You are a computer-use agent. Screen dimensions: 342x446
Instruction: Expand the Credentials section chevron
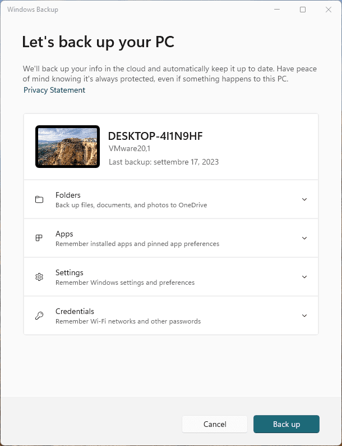(304, 316)
